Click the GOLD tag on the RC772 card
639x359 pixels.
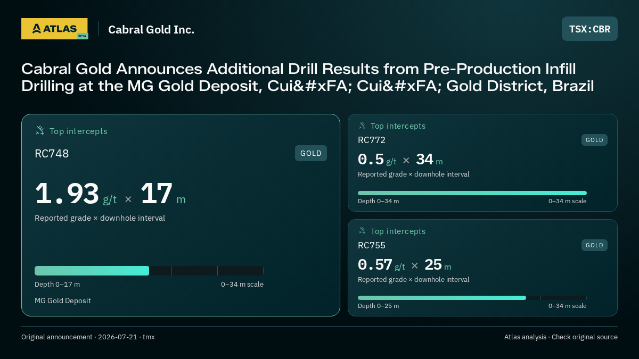[594, 140]
